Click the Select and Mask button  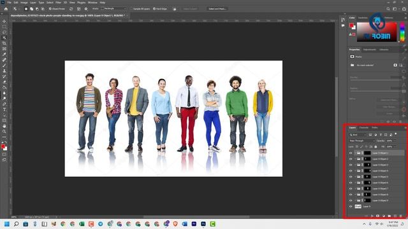217,9
